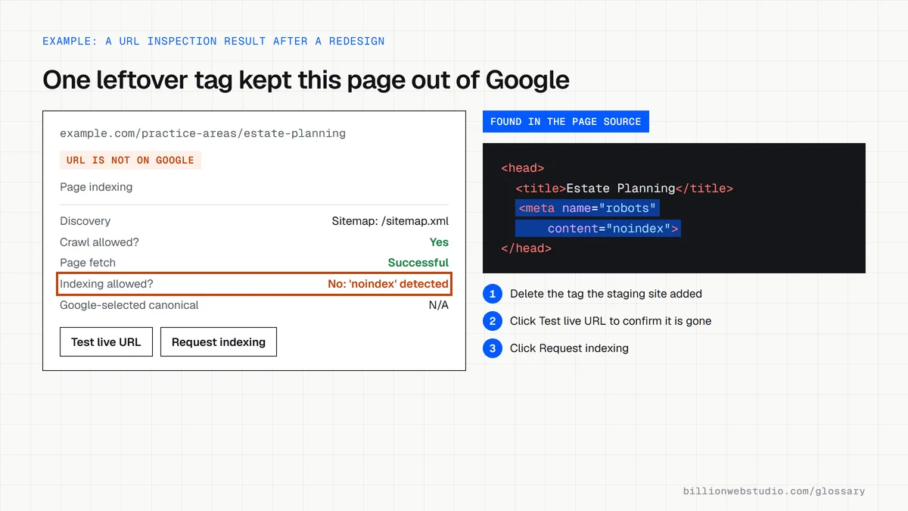
Task: Click the highlighted meta name="robots" line
Action: [x=588, y=208]
